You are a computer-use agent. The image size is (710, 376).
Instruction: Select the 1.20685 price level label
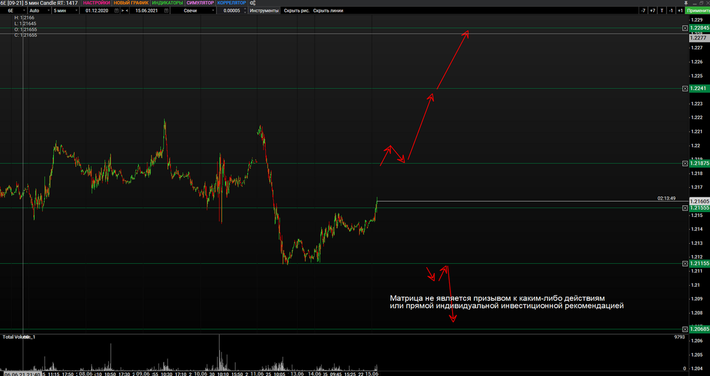[698, 329]
